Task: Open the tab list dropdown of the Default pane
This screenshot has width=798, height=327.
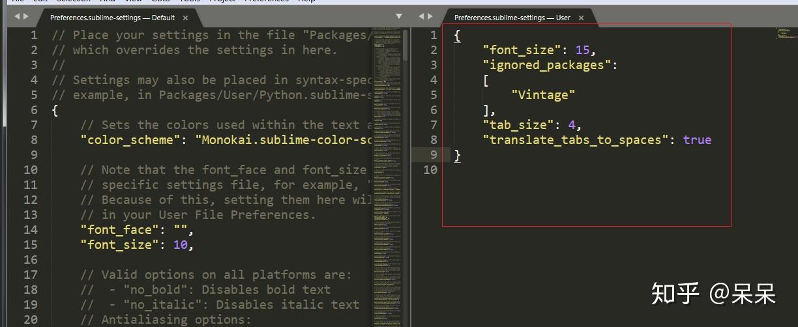Action: point(400,16)
